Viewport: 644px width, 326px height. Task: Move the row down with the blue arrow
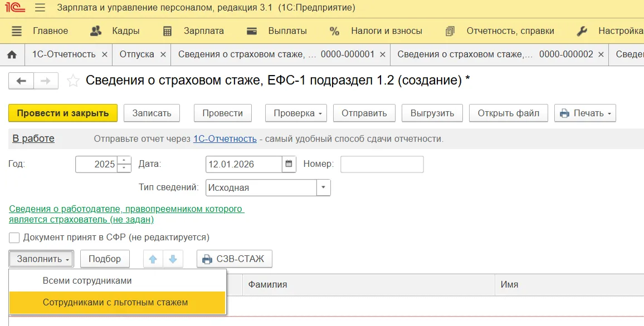173,259
